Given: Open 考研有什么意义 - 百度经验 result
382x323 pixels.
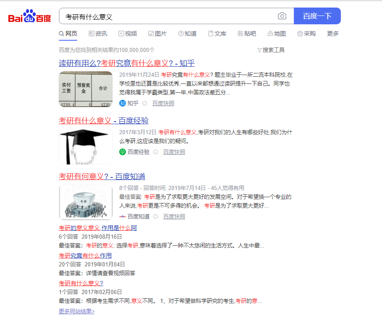Looking at the screenshot, I should (x=104, y=121).
